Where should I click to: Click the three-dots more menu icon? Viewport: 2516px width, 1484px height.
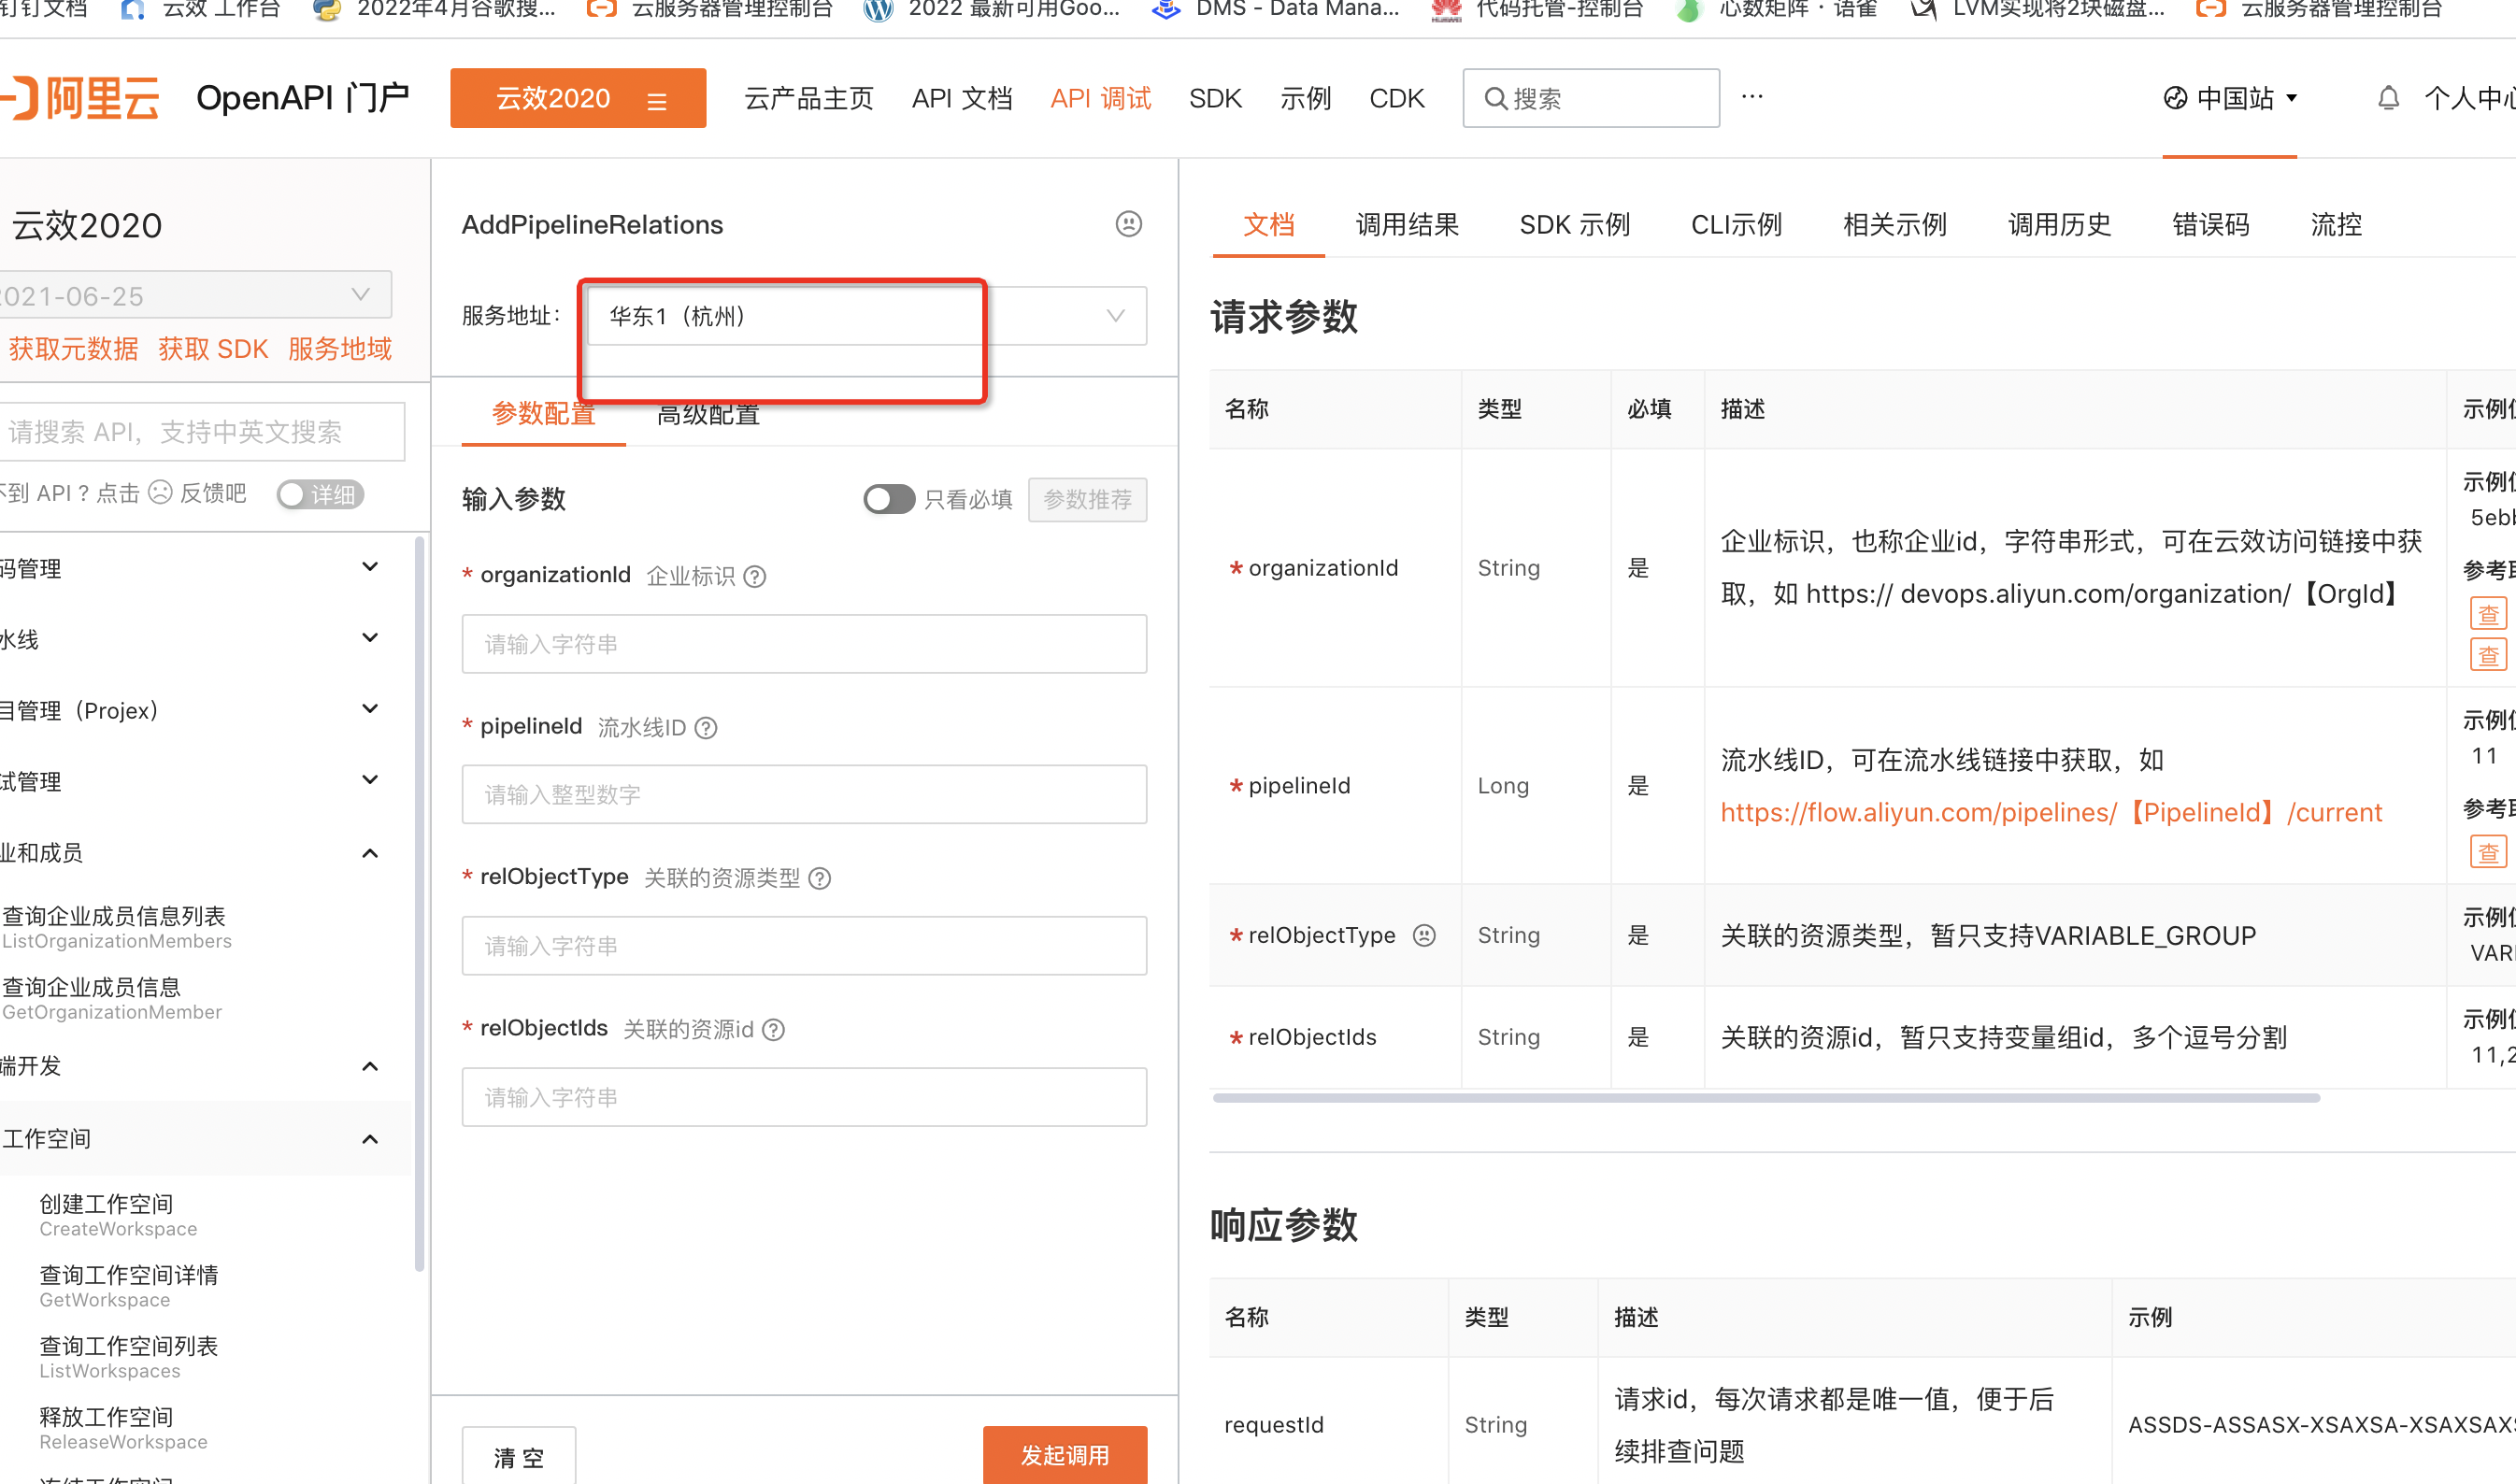pyautogui.click(x=1752, y=97)
